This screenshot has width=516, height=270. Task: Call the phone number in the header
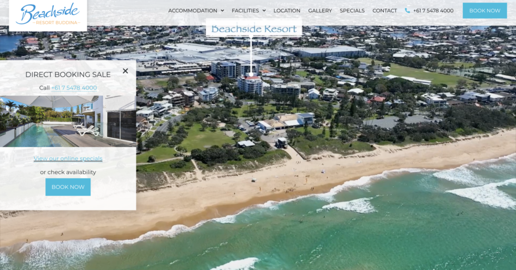[x=433, y=11]
